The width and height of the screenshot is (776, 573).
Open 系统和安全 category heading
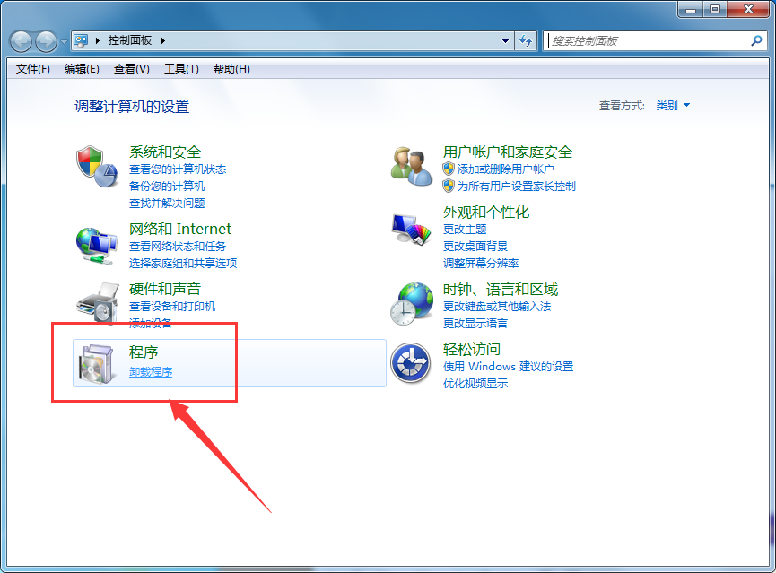(165, 152)
